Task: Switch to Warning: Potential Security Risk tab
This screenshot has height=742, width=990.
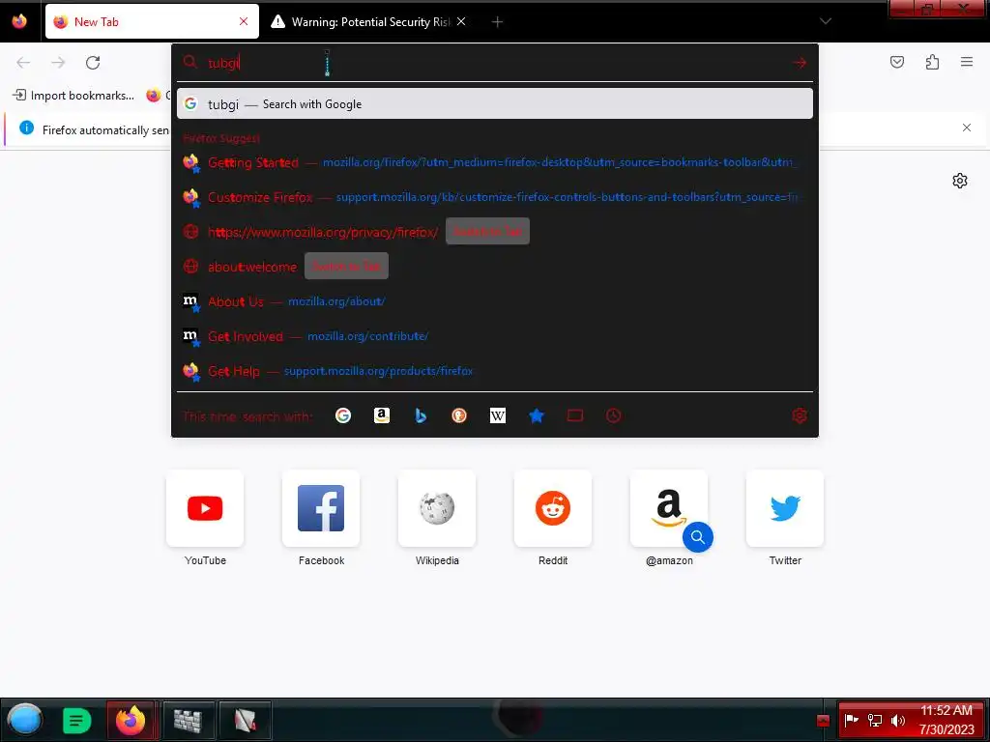Action: pyautogui.click(x=370, y=22)
